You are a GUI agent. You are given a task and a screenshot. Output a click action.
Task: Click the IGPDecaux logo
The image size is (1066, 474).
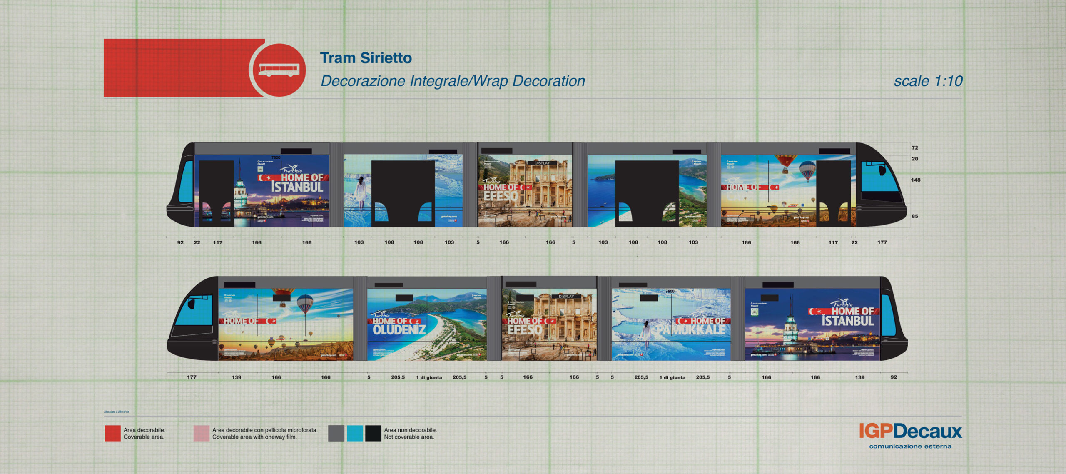pyautogui.click(x=910, y=431)
